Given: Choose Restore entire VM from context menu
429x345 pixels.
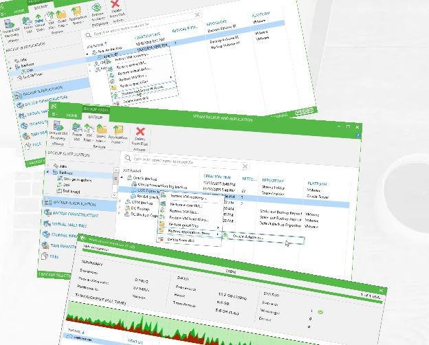Looking at the screenshot, I should pos(190,205).
